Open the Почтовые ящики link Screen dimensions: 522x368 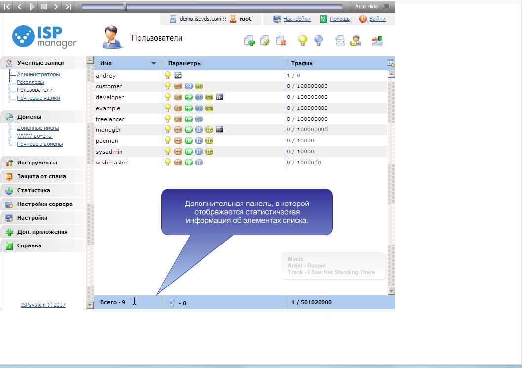click(39, 98)
